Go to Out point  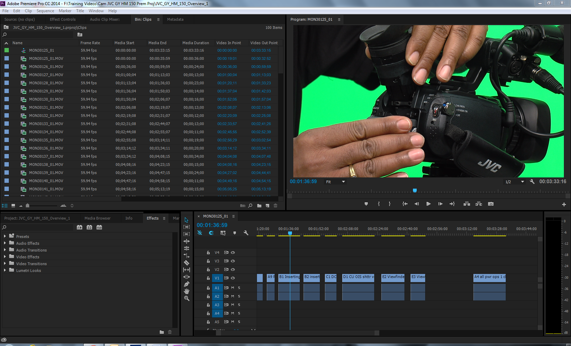tap(452, 204)
